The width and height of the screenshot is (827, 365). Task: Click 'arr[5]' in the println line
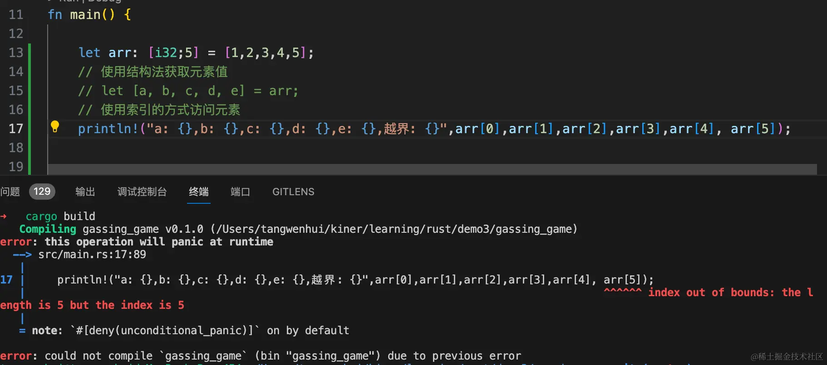(x=753, y=129)
